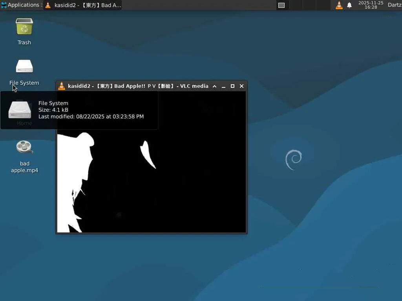402x301 pixels.
Task: Click the date and time clock
Action: click(371, 5)
